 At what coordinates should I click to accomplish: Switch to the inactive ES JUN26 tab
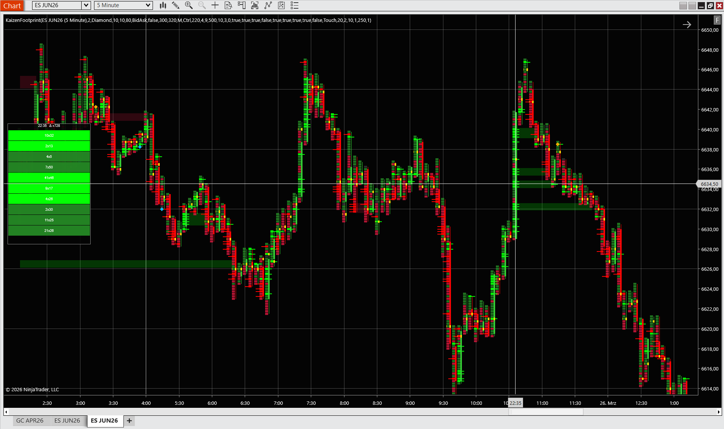pos(67,421)
